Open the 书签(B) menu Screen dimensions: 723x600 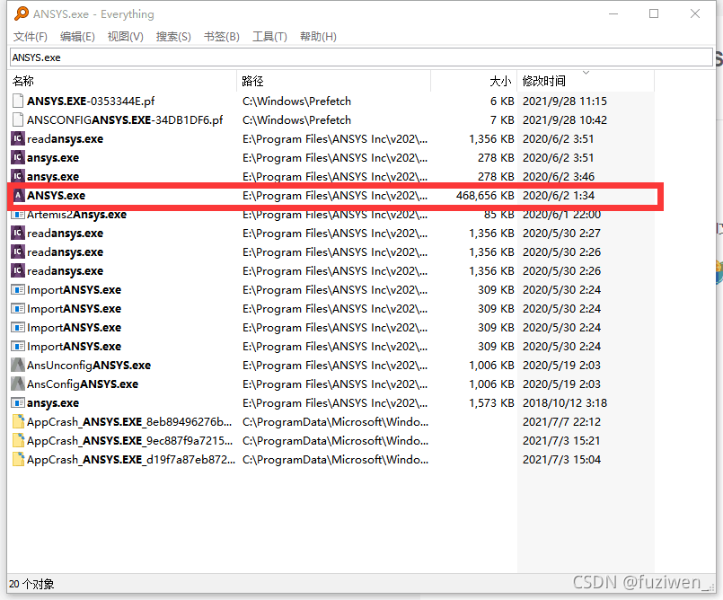point(222,37)
